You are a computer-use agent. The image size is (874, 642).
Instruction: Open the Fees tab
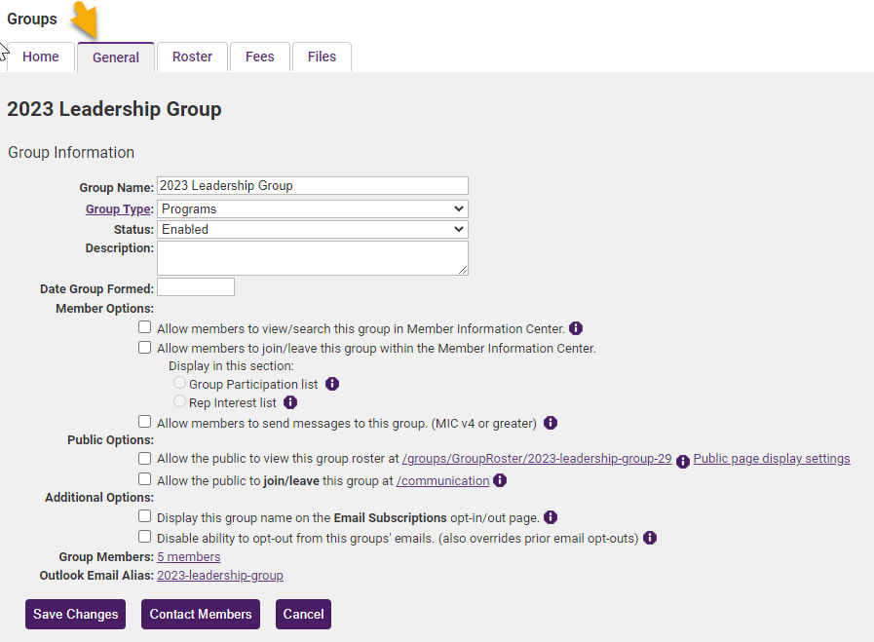(x=260, y=57)
